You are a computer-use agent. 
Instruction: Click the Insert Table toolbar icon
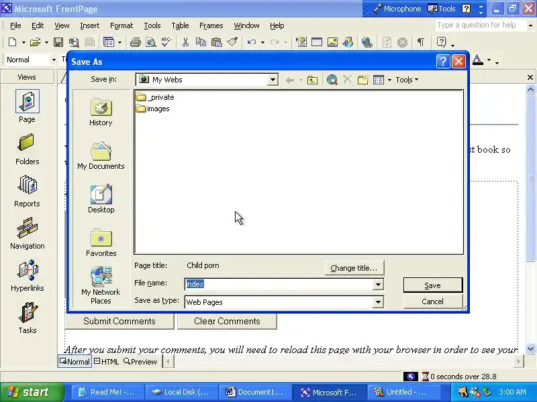coord(317,42)
